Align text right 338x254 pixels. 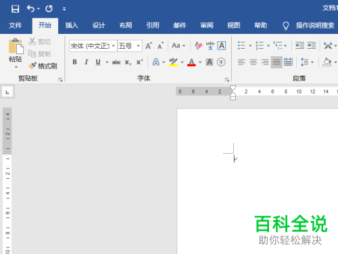click(265, 62)
